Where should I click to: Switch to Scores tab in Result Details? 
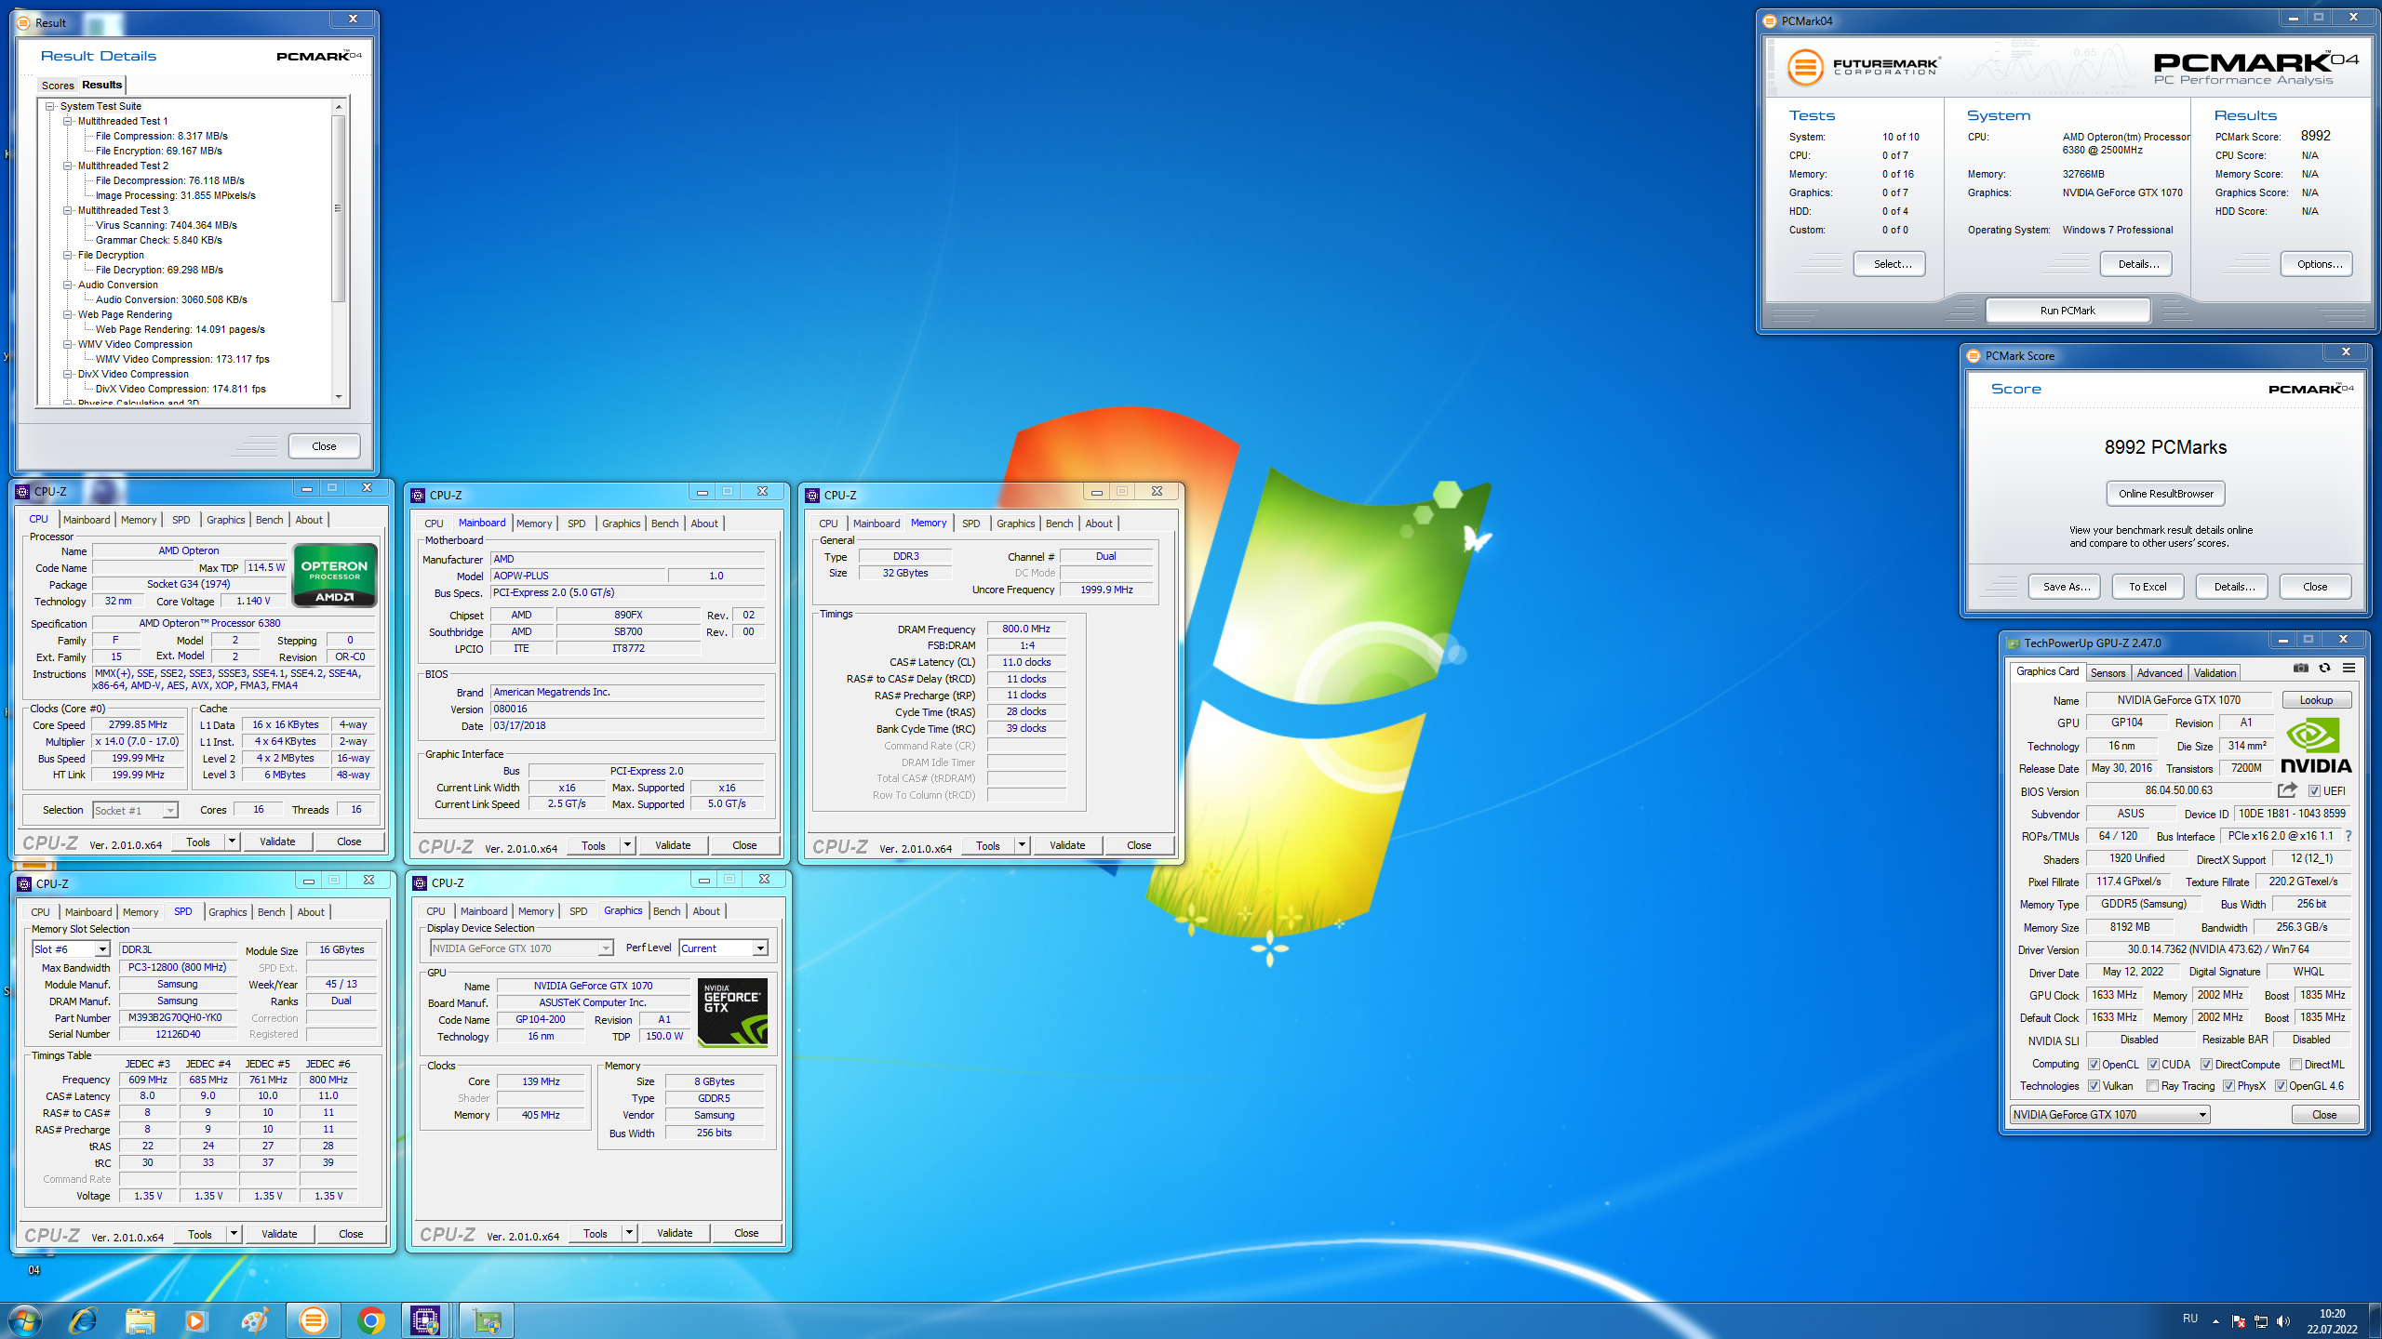tap(58, 86)
